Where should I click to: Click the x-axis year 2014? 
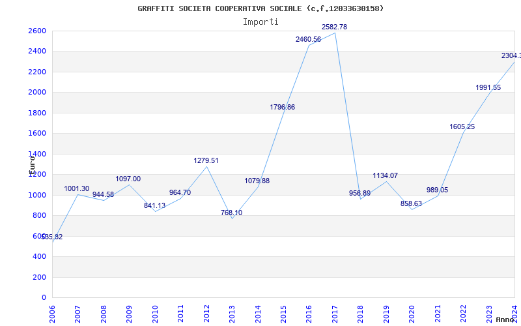[x=258, y=314]
